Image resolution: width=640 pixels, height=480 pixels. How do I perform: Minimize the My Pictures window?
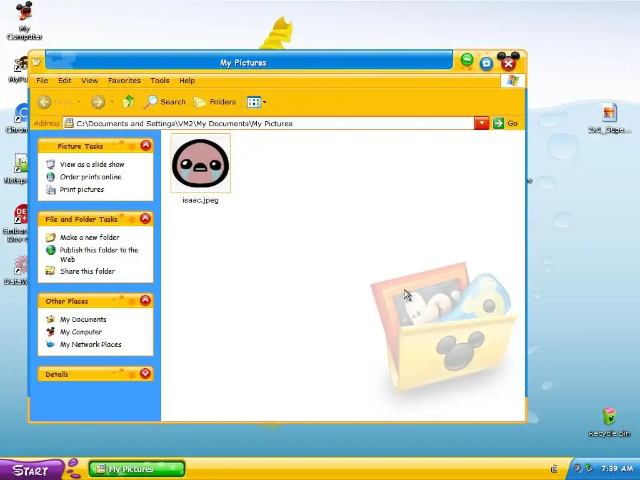[x=467, y=60]
